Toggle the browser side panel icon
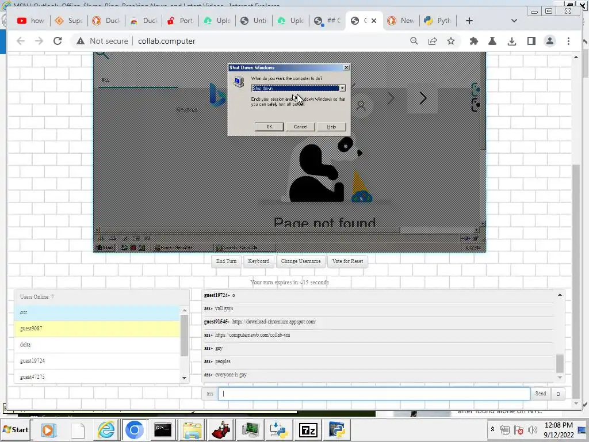The width and height of the screenshot is (589, 442). coord(531,41)
